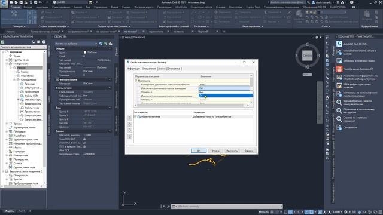Click the command line input field
This screenshot has height=215, width=383.
click(227, 207)
